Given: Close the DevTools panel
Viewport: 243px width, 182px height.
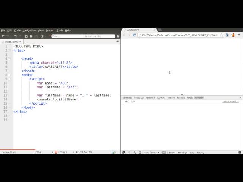Looking at the screenshot, I should coord(240,98).
